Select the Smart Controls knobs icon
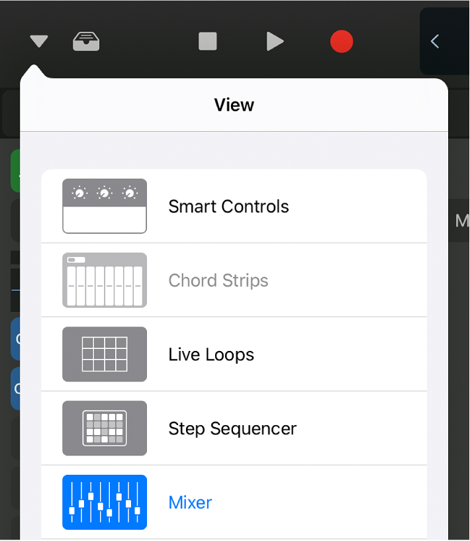 point(104,206)
